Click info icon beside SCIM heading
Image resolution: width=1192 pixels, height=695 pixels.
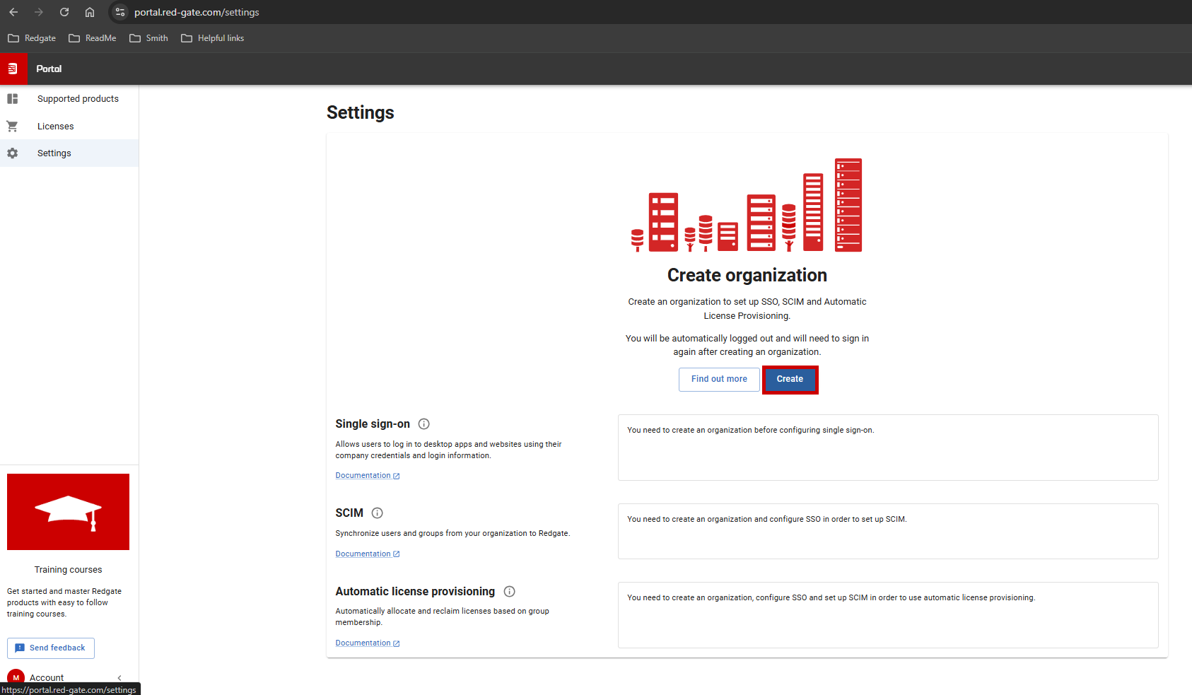coord(378,513)
